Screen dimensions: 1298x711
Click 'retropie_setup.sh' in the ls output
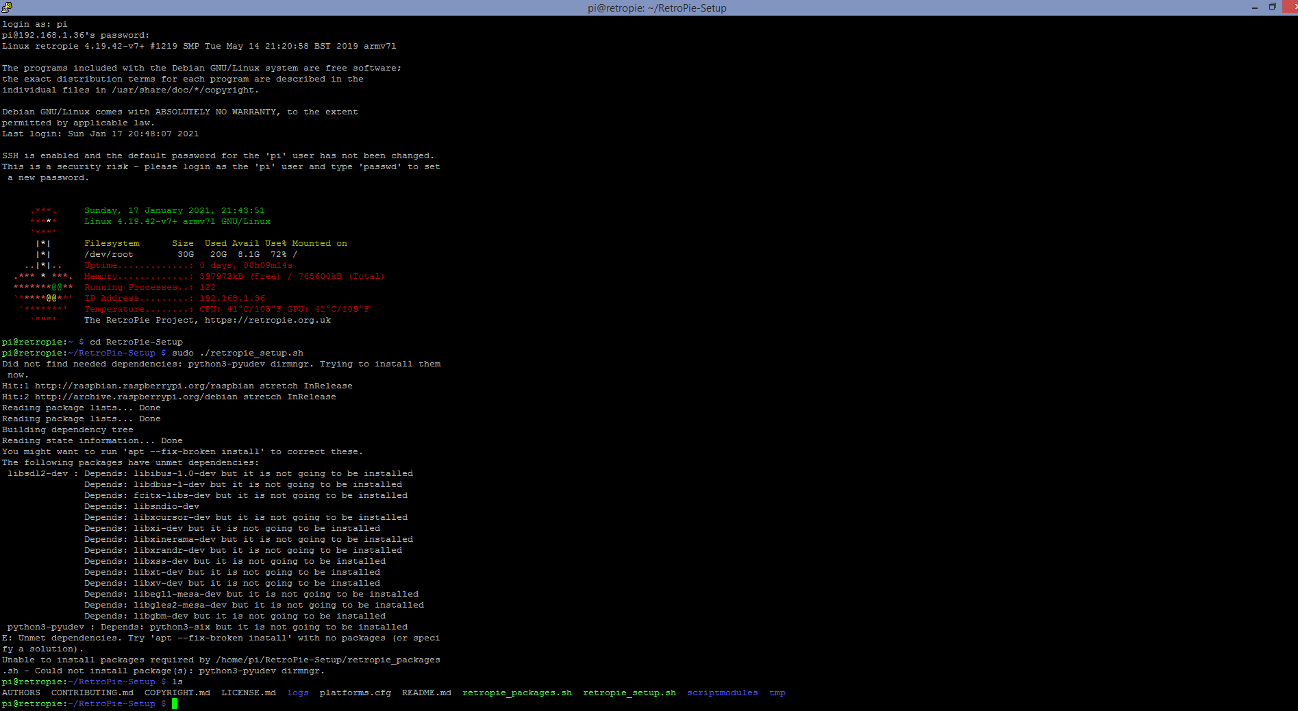click(629, 693)
